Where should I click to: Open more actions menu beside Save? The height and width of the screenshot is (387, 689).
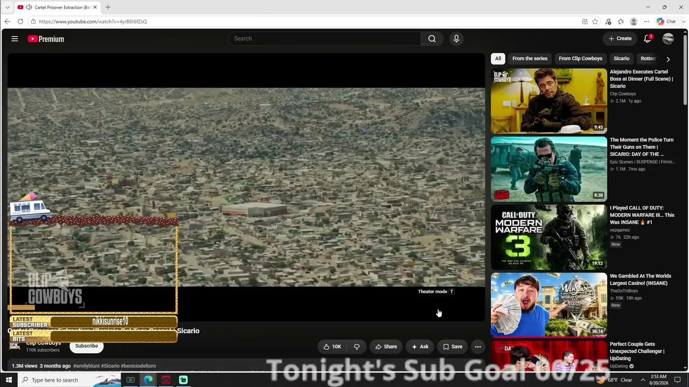coord(477,347)
